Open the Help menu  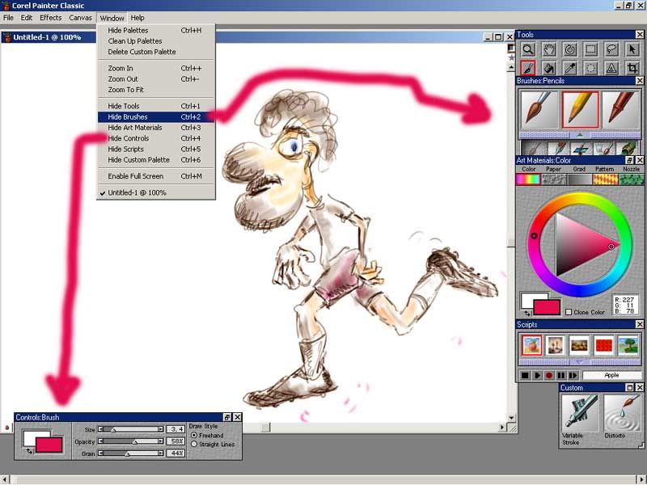[137, 18]
